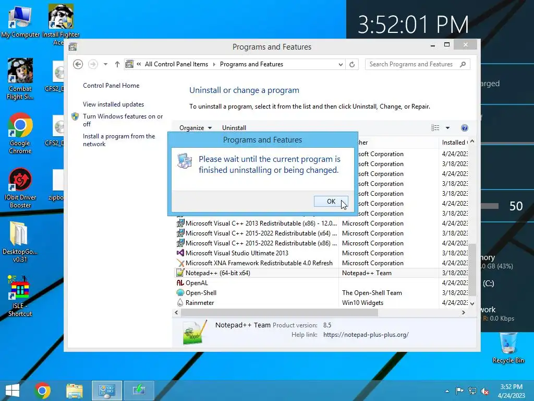Click the horizontal scrollbar left arrow
The image size is (534, 401).
coord(176,312)
